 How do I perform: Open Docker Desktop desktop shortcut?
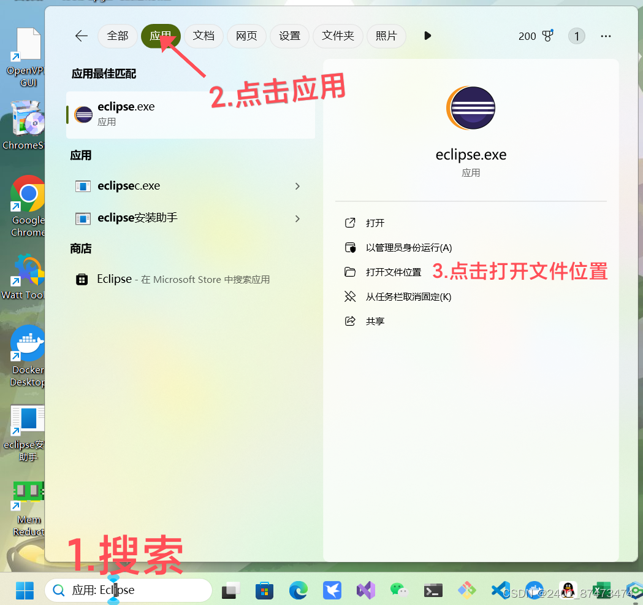(26, 356)
